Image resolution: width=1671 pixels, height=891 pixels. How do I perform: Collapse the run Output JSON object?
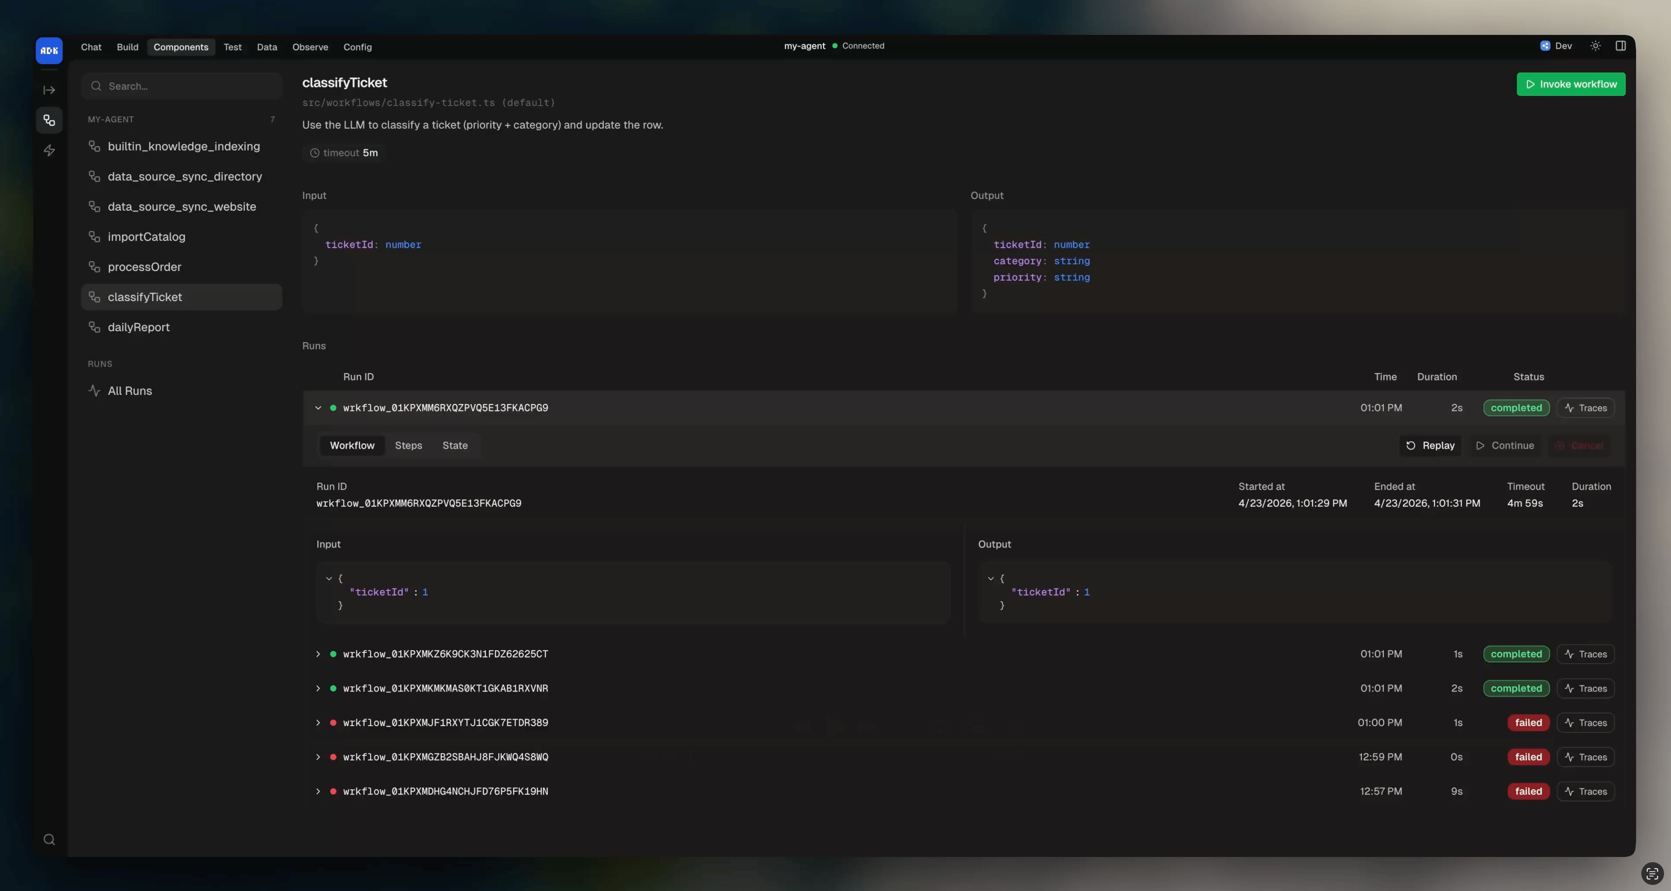tap(990, 578)
